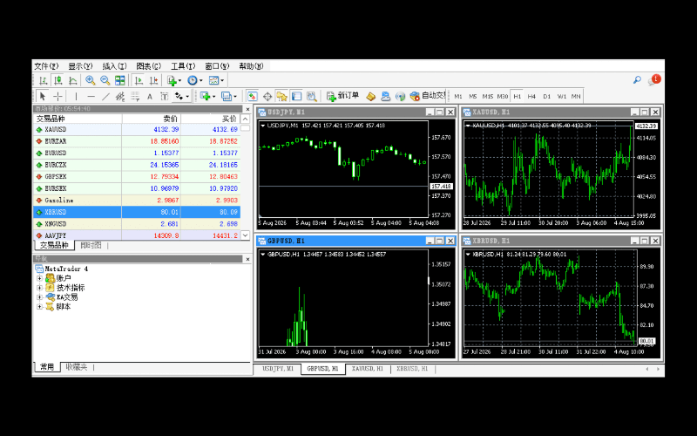Open the 插入 menu

pos(114,66)
